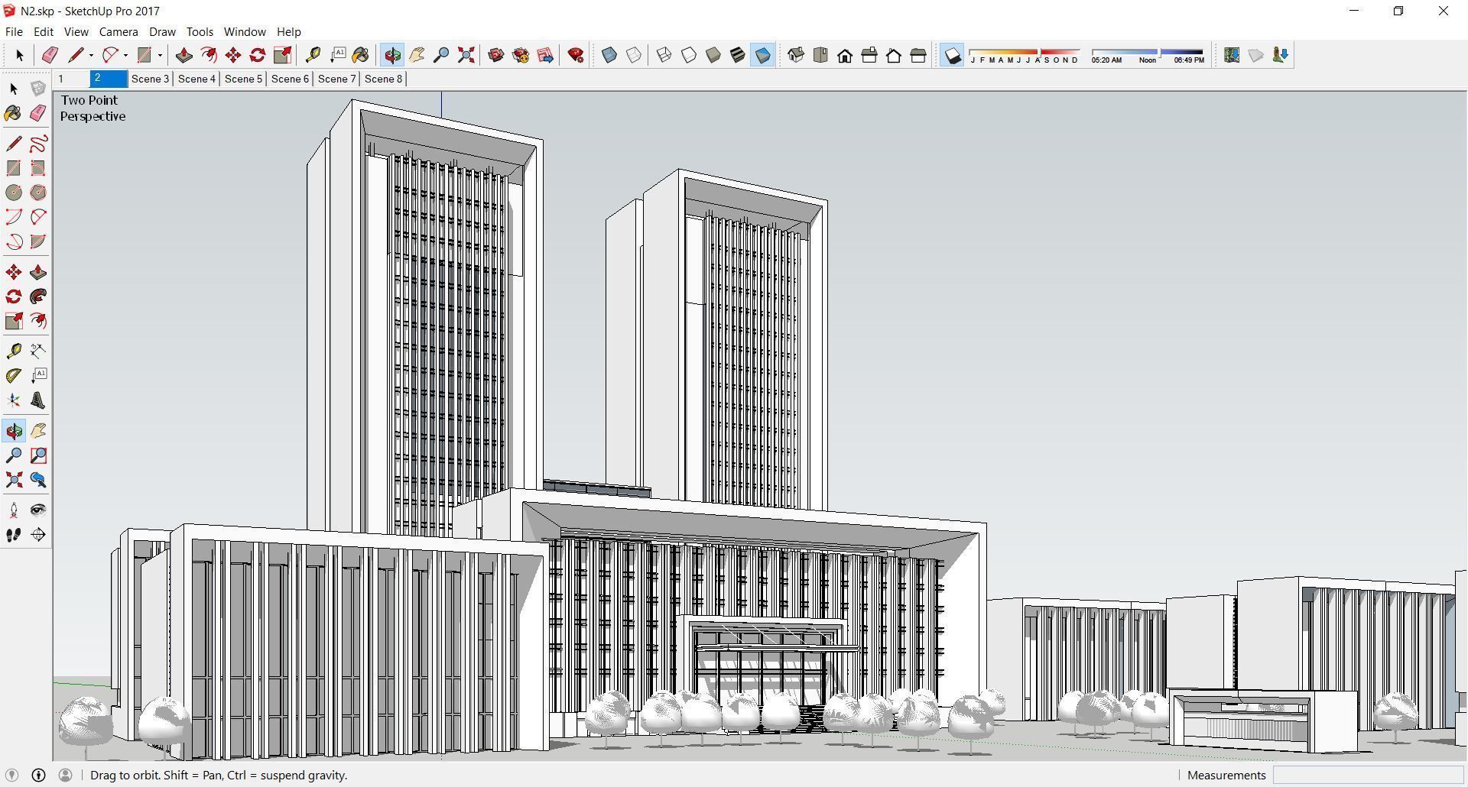
Task: Go to Previous view
Action: pyautogui.click(x=38, y=480)
